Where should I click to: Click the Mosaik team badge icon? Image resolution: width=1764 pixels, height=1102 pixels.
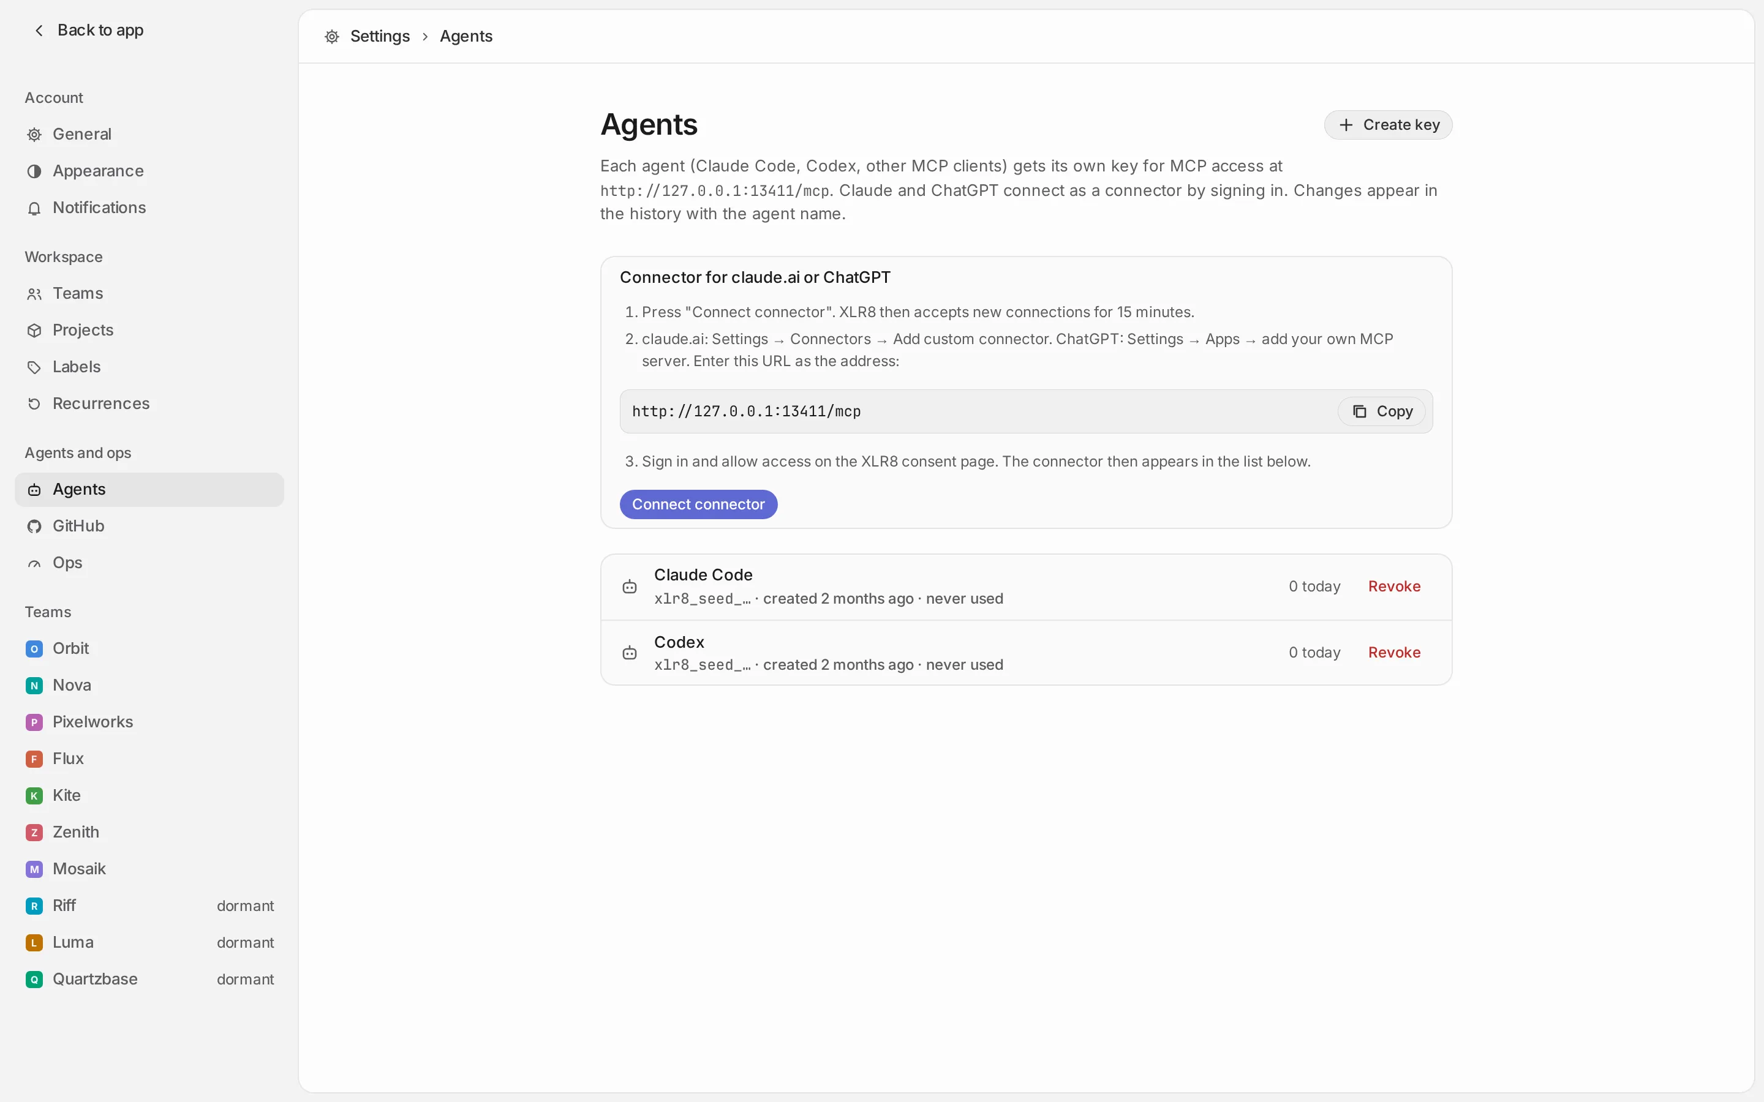(34, 869)
